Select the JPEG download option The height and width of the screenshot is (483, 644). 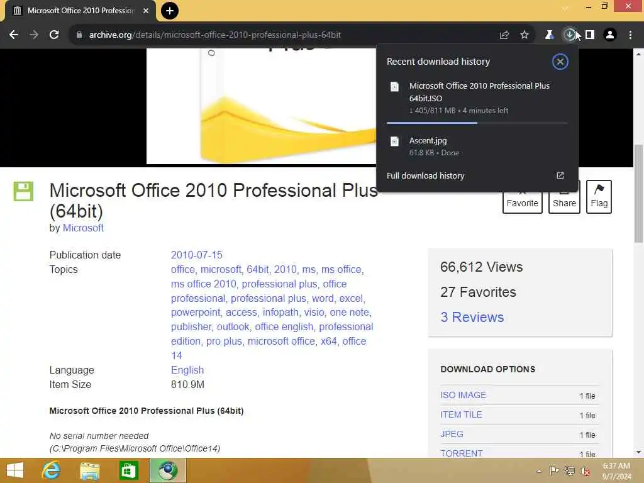coord(452,434)
